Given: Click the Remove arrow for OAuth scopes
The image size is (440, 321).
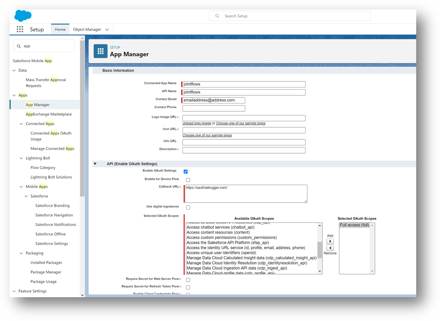Looking at the screenshot, I should click(x=330, y=248).
